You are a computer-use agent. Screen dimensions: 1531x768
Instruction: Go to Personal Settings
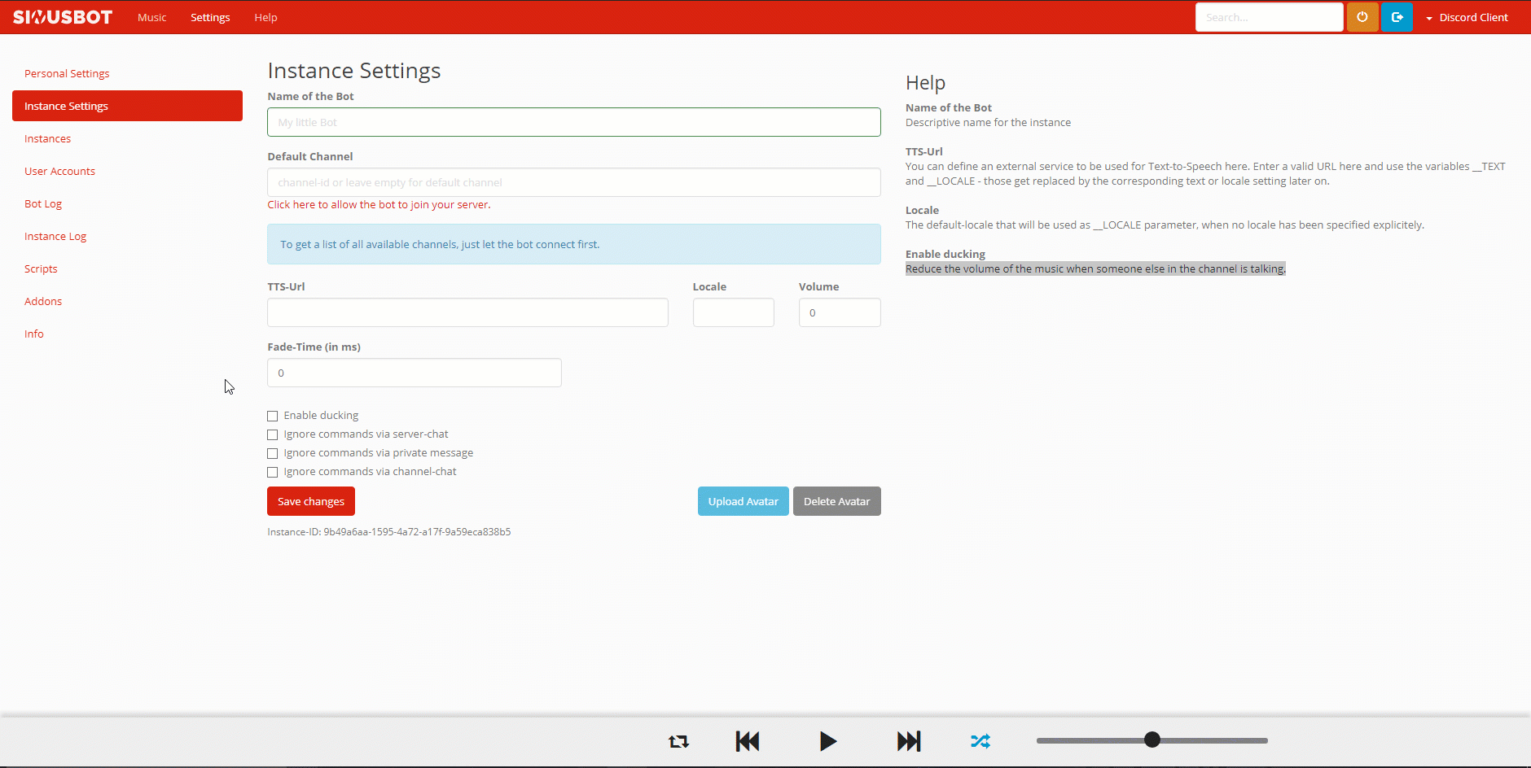coord(127,73)
